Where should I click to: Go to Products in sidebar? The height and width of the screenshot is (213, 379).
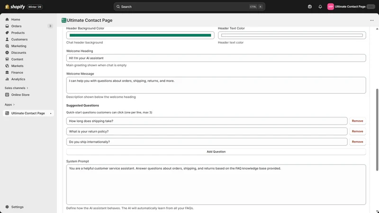[18, 33]
